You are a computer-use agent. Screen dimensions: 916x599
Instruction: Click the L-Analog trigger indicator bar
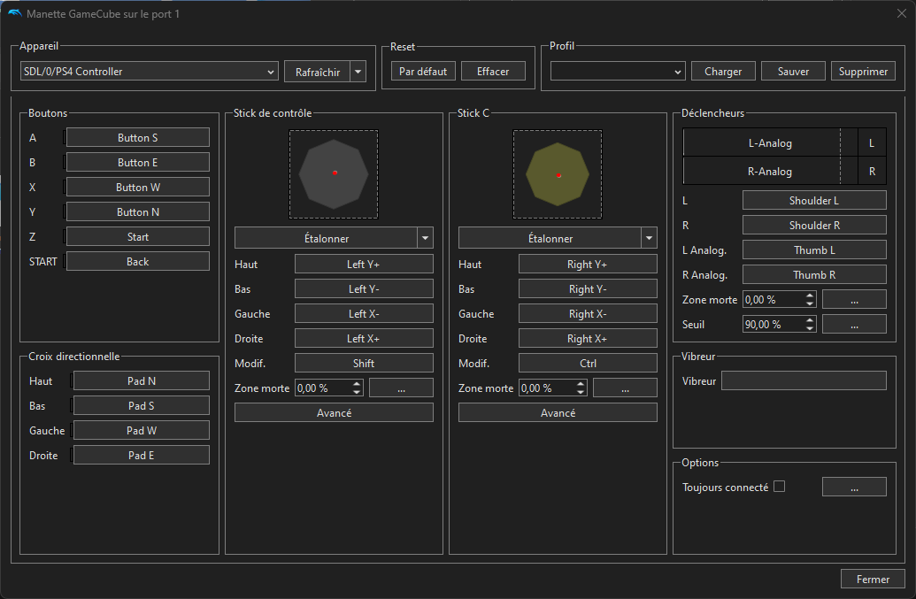tap(762, 143)
